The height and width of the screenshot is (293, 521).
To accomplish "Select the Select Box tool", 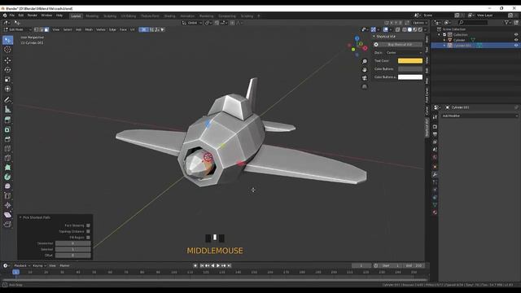I will coord(7,40).
